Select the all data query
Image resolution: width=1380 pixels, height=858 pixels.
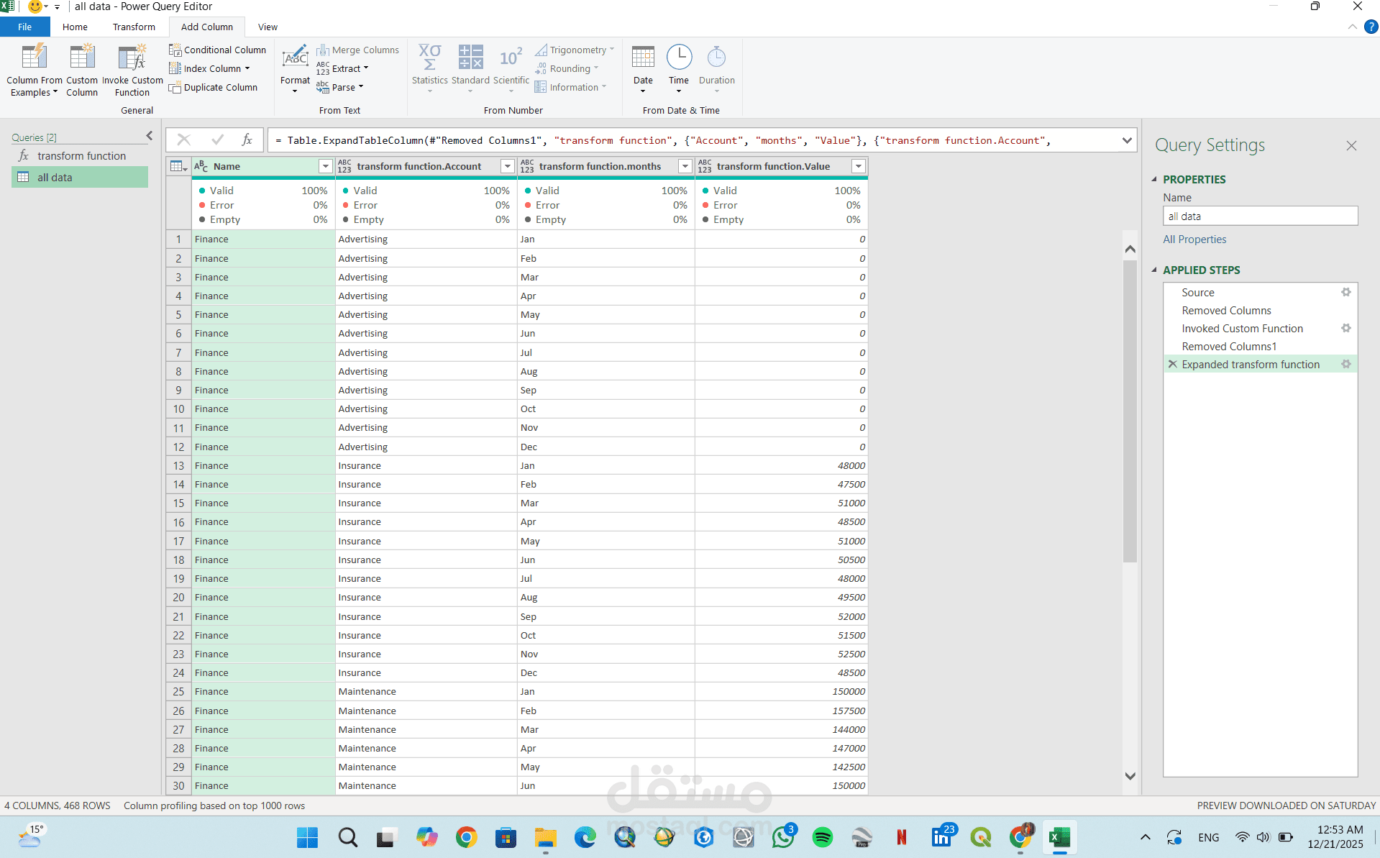tap(80, 177)
